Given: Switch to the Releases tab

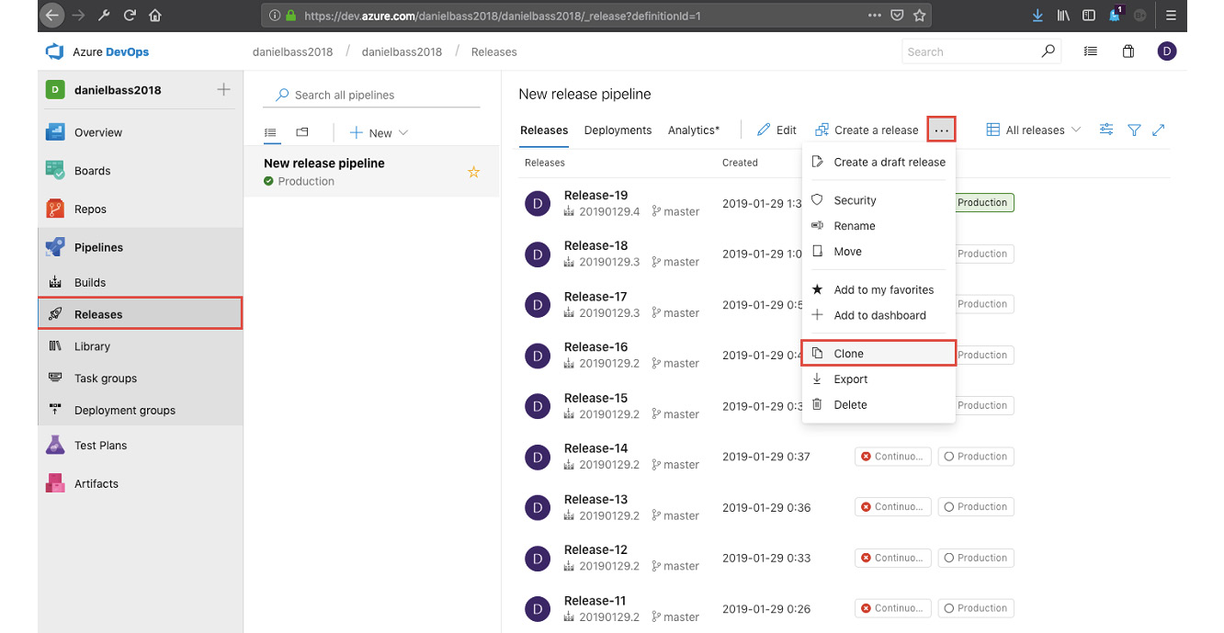Looking at the screenshot, I should (544, 130).
